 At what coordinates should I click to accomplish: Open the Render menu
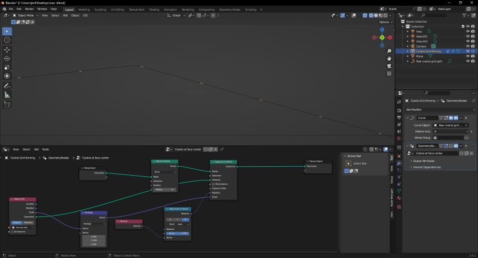29,9
